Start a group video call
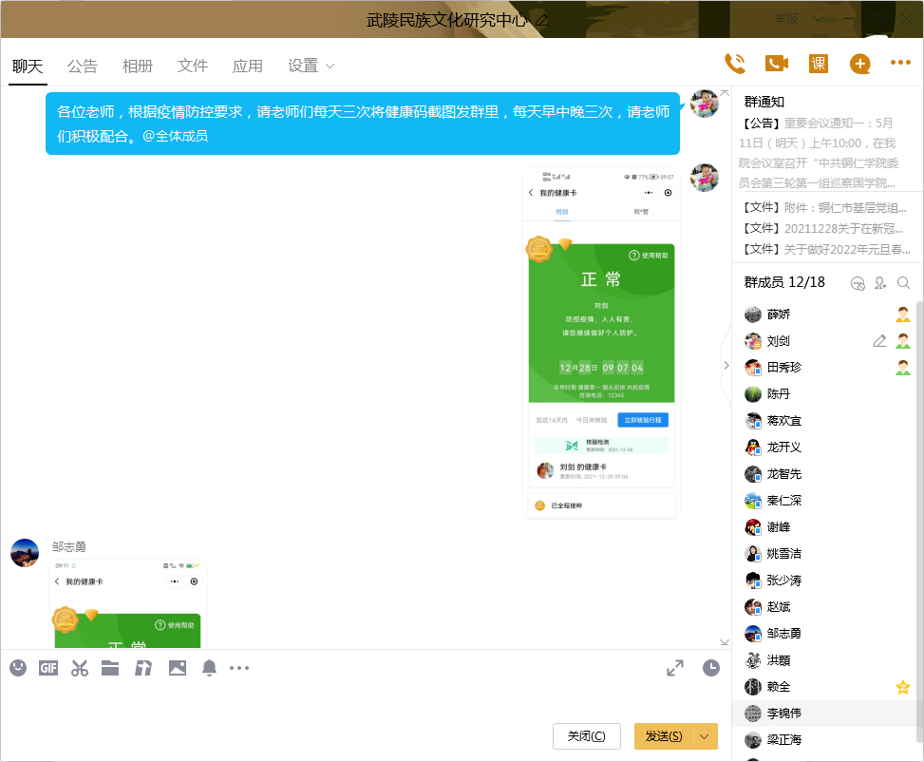Screen dimensions: 924x762 coord(777,64)
